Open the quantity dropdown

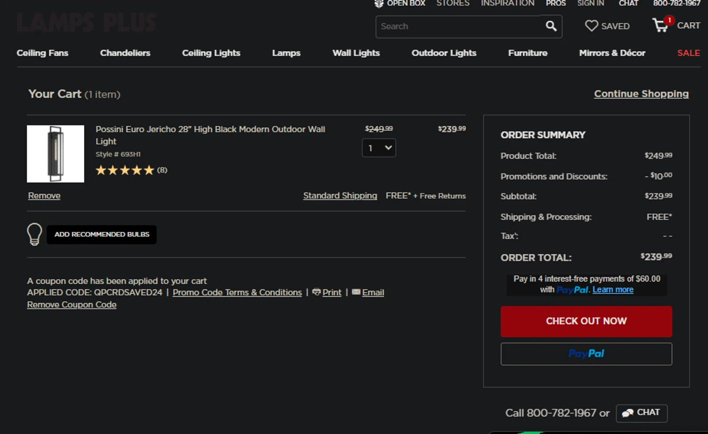(379, 148)
